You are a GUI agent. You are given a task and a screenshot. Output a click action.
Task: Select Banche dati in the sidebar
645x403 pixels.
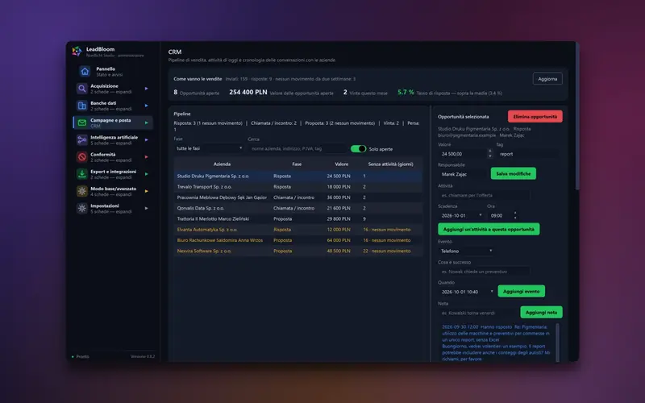[x=113, y=106]
